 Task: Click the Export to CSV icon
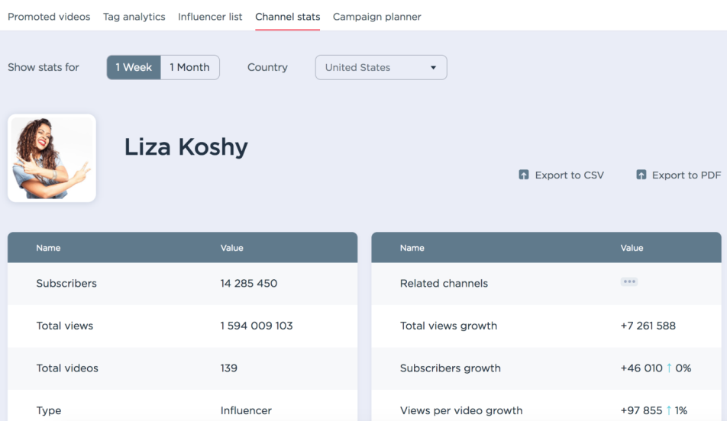coord(523,175)
